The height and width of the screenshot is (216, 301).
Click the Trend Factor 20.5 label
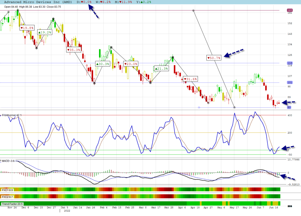[12, 204]
